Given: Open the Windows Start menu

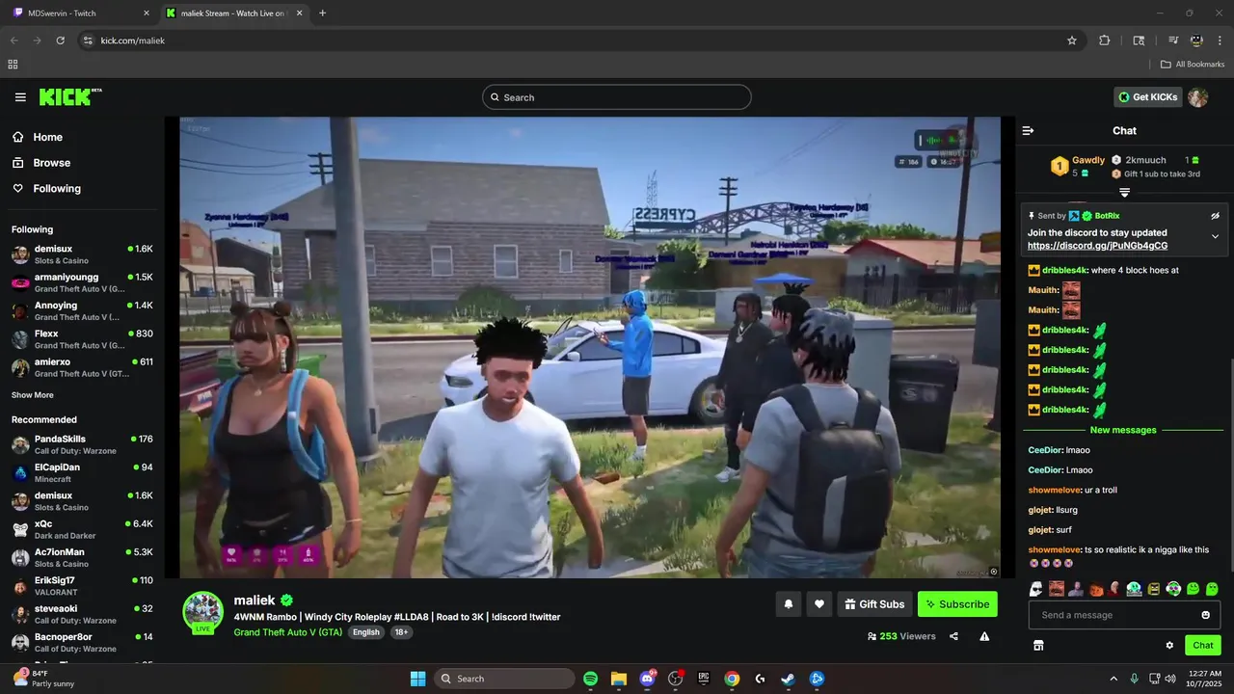Looking at the screenshot, I should coord(417,679).
